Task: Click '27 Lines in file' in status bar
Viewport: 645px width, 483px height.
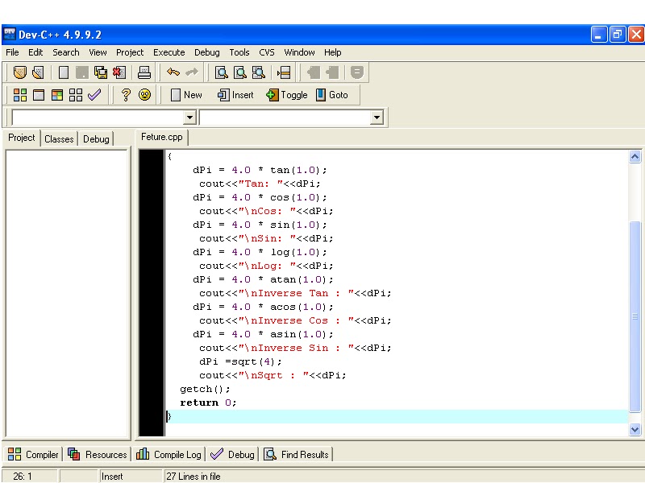Action: pos(193,477)
